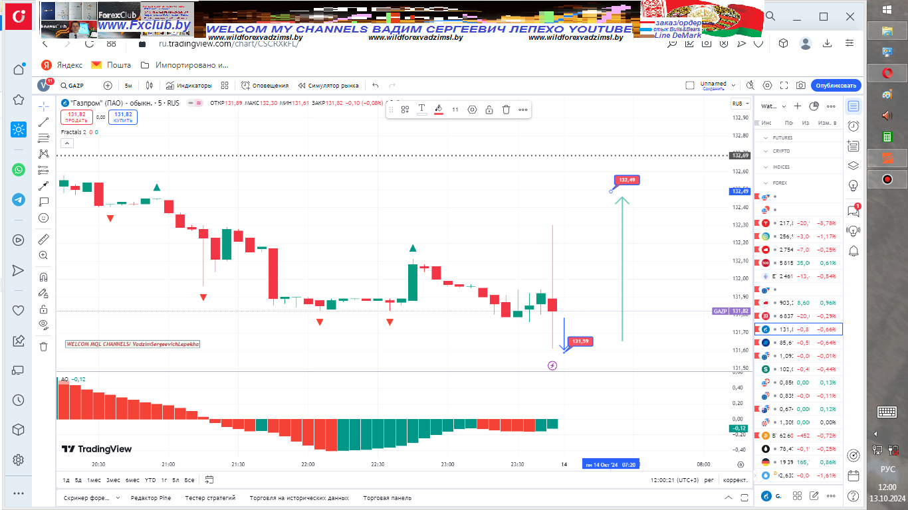
Task: Open the Торговая панель tab
Action: tap(387, 497)
